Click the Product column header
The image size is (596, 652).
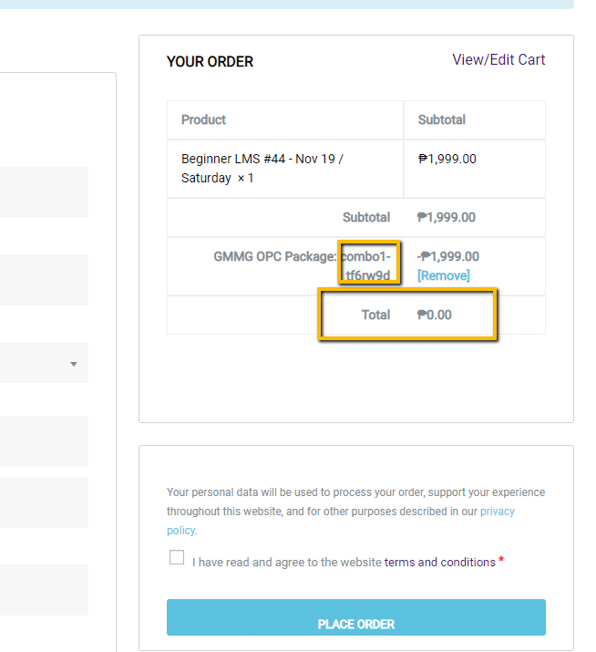coord(203,119)
